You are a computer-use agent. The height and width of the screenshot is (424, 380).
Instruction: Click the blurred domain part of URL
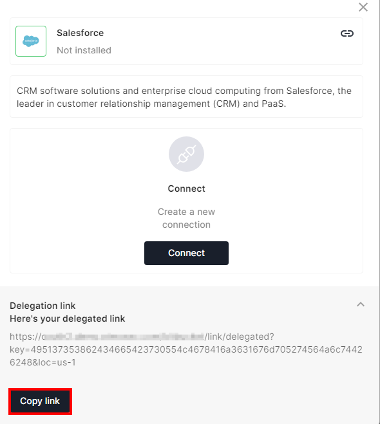123,336
